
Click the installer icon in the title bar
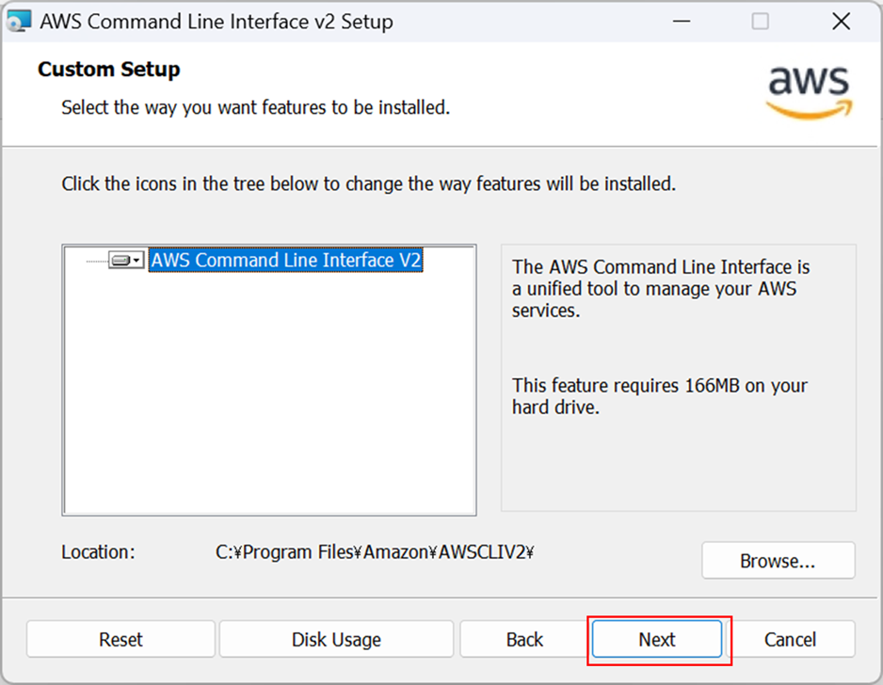(x=18, y=22)
